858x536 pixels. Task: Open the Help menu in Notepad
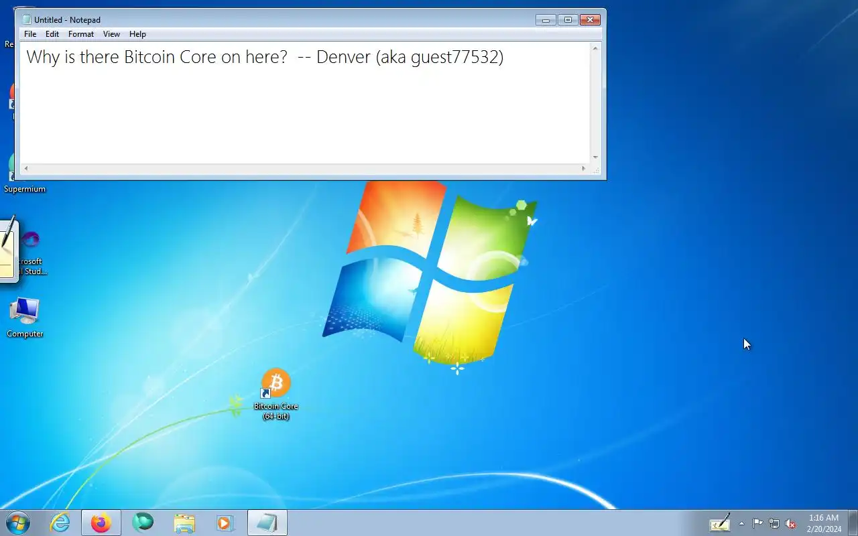137,34
